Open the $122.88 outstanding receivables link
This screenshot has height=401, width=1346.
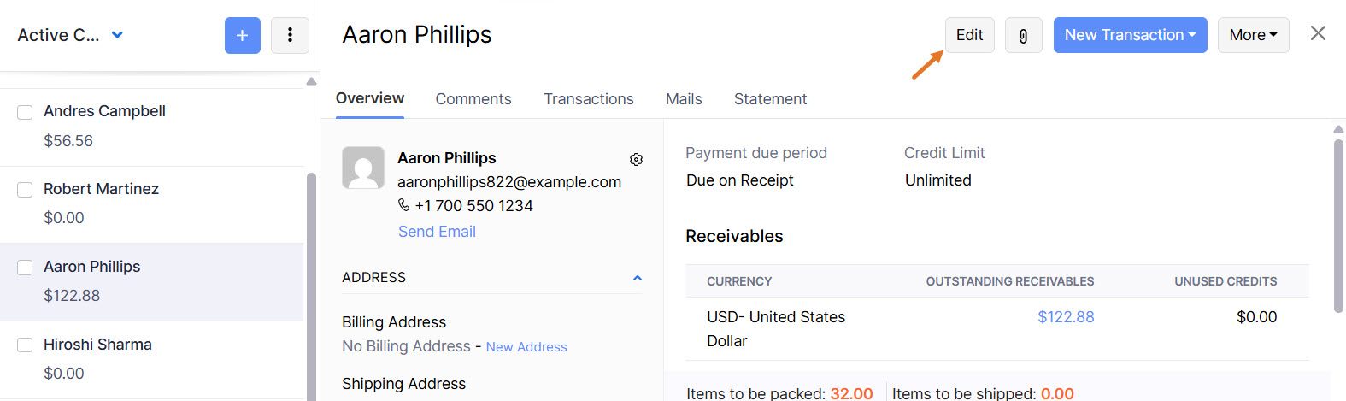(x=1066, y=317)
